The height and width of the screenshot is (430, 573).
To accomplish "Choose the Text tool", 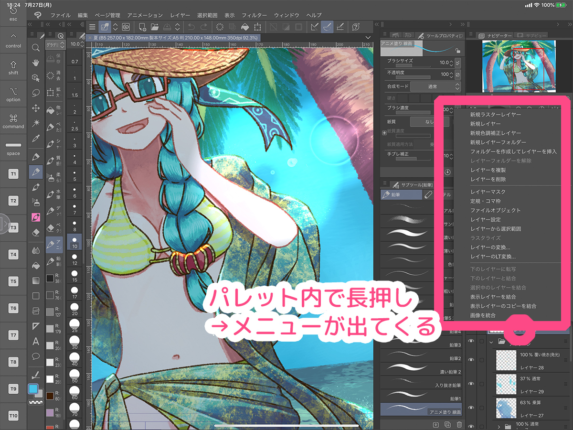I will 35,341.
